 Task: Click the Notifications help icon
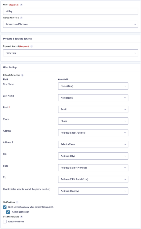click(x=17, y=202)
